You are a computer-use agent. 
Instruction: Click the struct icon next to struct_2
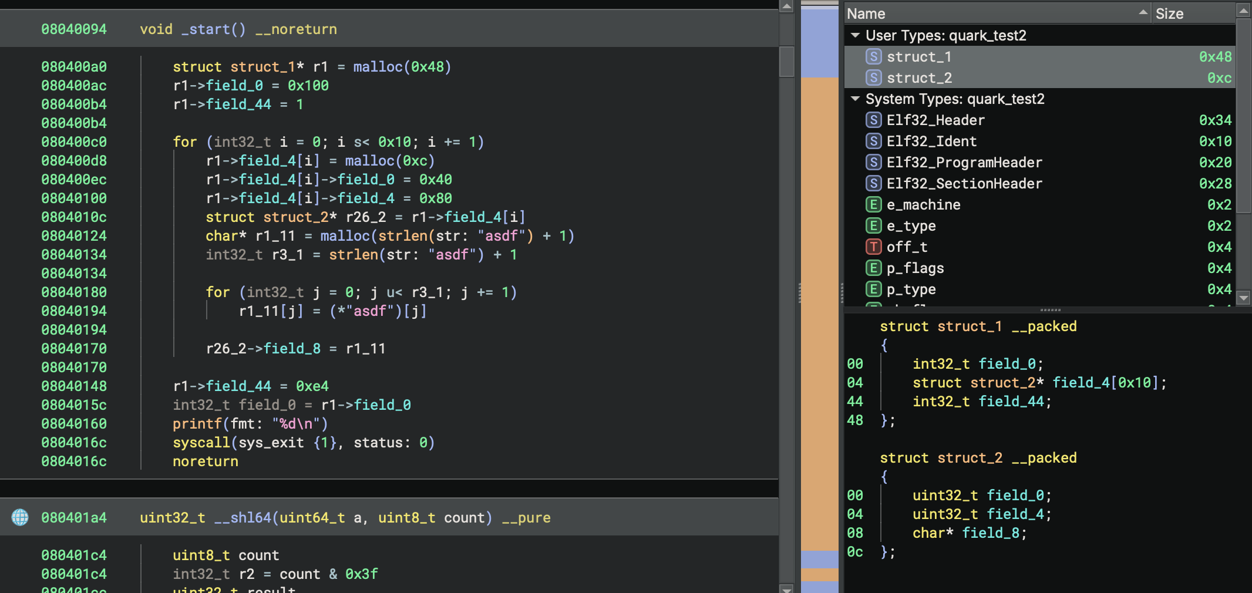tap(873, 78)
